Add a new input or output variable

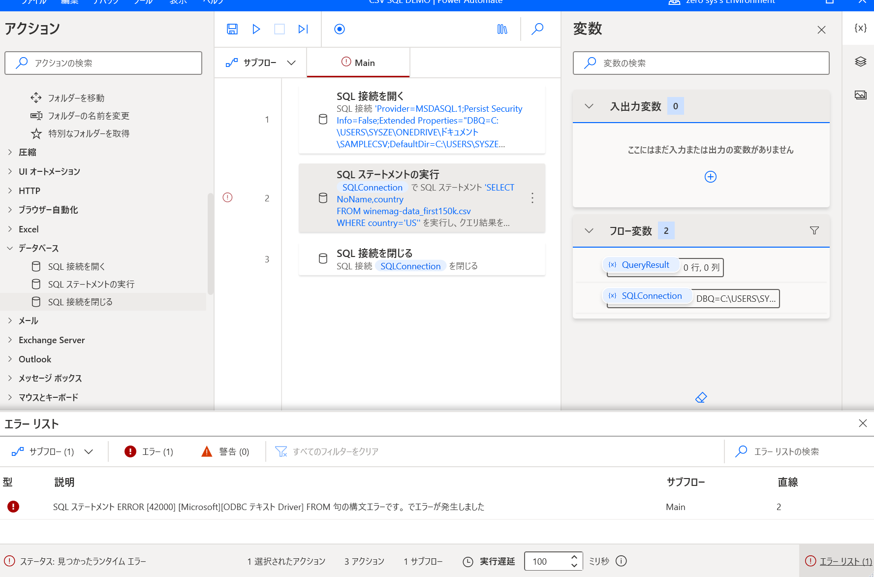pos(711,177)
